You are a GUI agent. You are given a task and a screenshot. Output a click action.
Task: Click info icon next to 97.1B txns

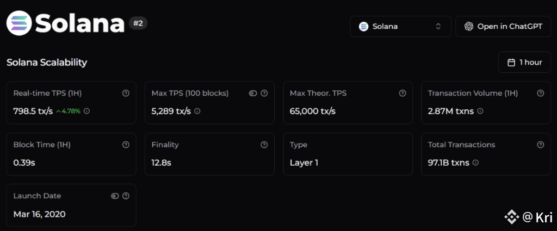point(475,163)
